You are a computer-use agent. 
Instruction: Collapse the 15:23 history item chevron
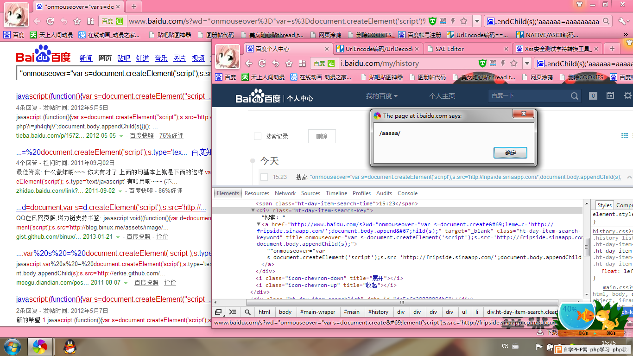tap(630, 177)
